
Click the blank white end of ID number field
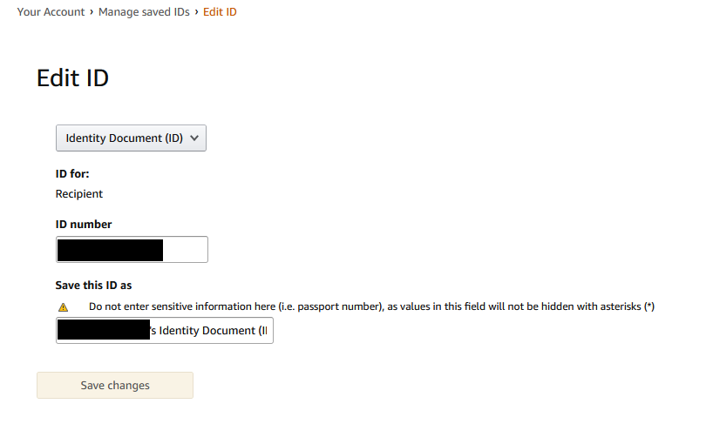[x=186, y=250]
